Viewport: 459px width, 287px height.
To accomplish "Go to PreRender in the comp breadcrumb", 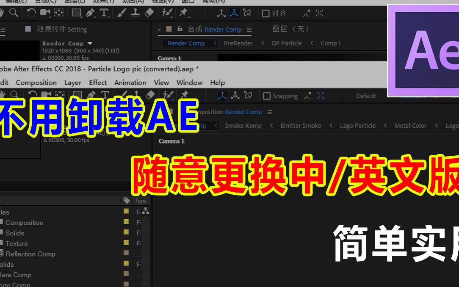I will [238, 43].
